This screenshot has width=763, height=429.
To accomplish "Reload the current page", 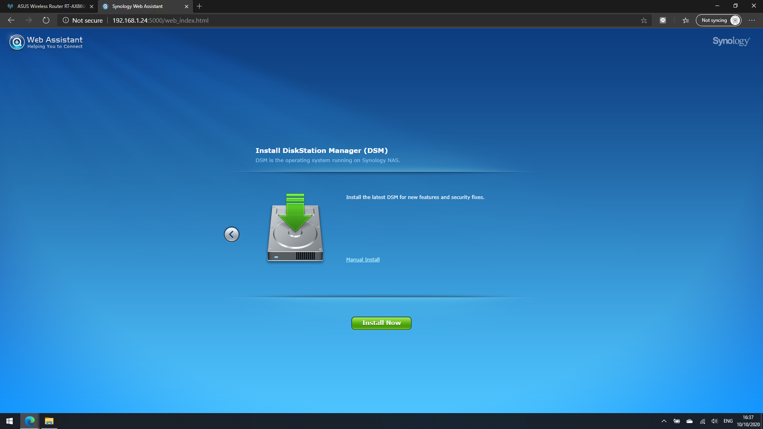I will (46, 20).
